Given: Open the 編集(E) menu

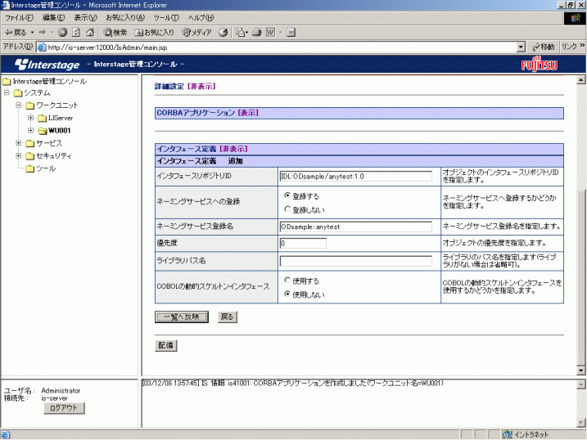Looking at the screenshot, I should (x=53, y=17).
